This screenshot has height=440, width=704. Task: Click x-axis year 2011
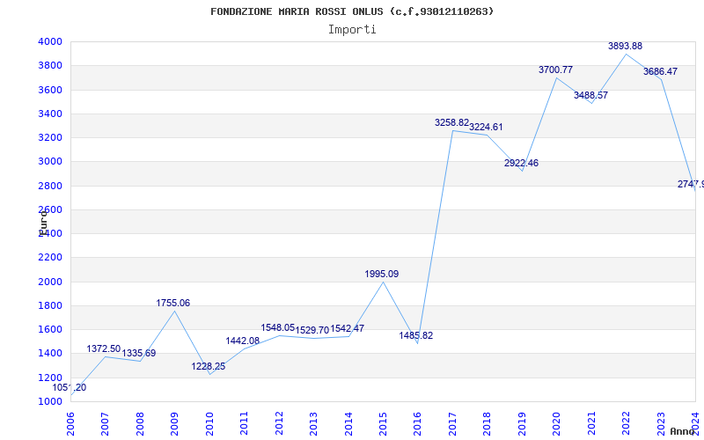click(x=245, y=424)
